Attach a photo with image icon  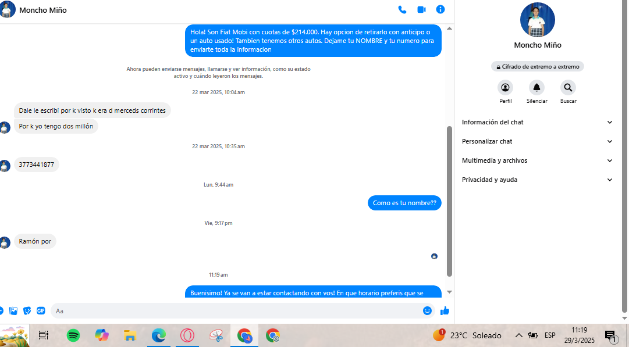[x=13, y=311]
